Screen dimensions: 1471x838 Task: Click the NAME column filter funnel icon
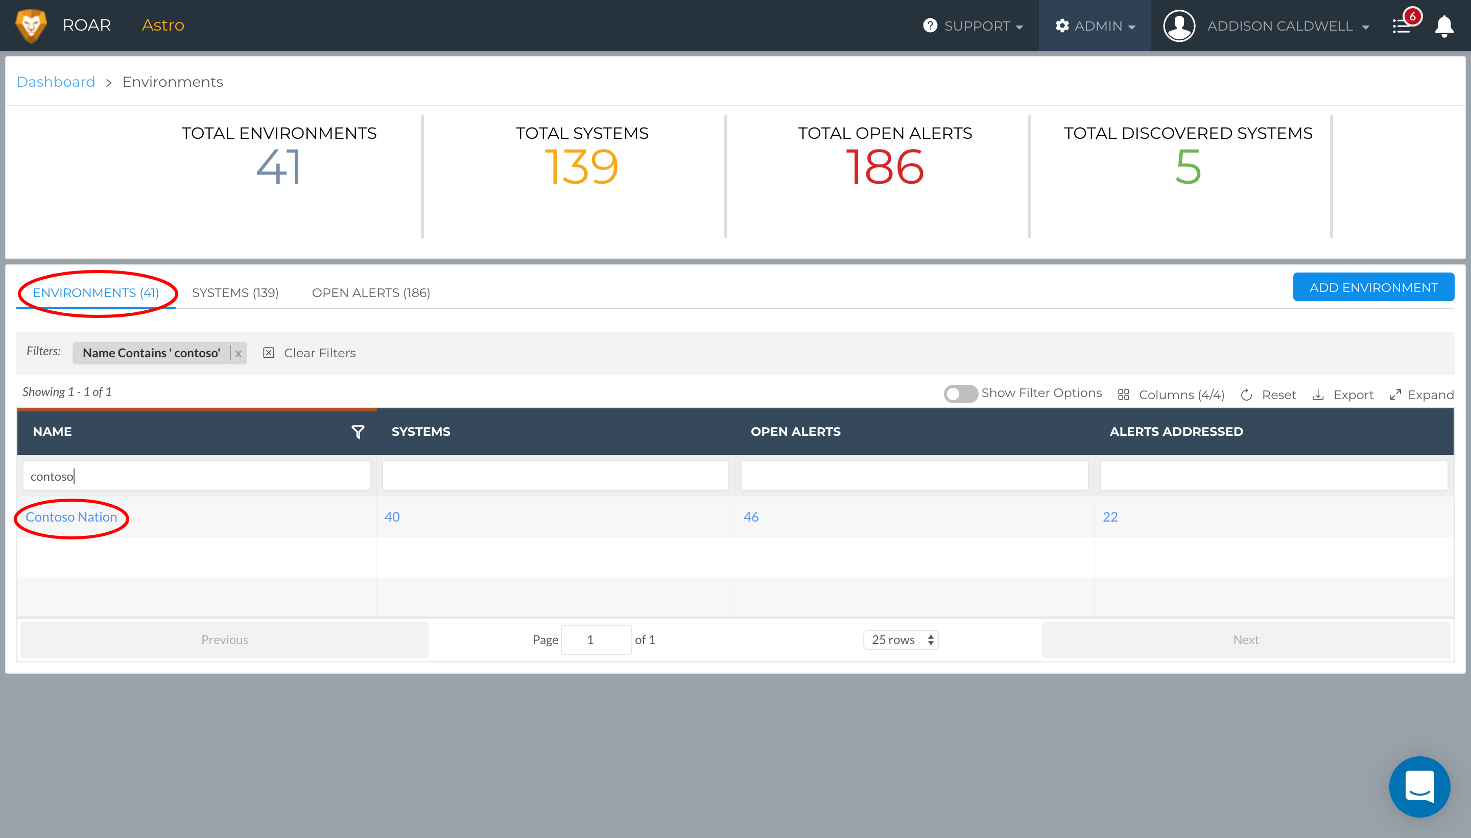(358, 432)
